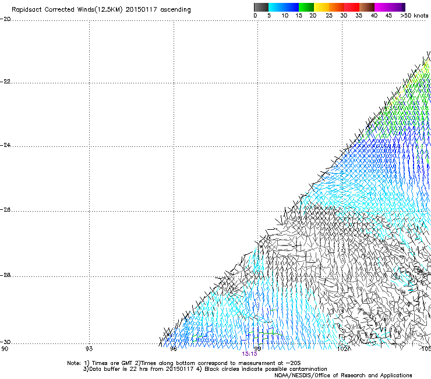Click the purple time stamp '15:15'
The width and height of the screenshot is (431, 379).
(250, 354)
